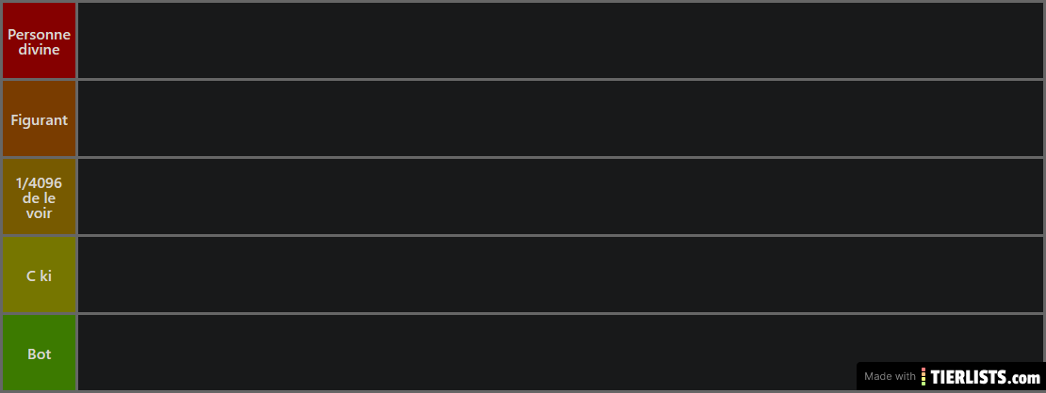Viewport: 1046px width, 393px height.
Task: Select the olive C ki tier label
Action: coord(39,275)
